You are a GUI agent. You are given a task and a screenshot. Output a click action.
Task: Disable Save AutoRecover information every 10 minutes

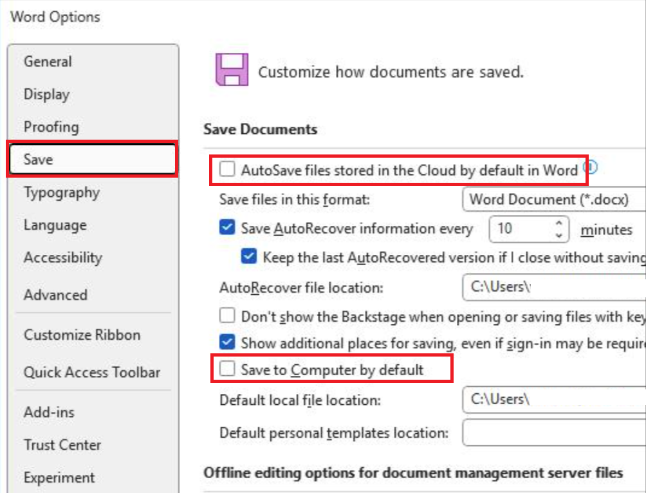click(x=228, y=228)
